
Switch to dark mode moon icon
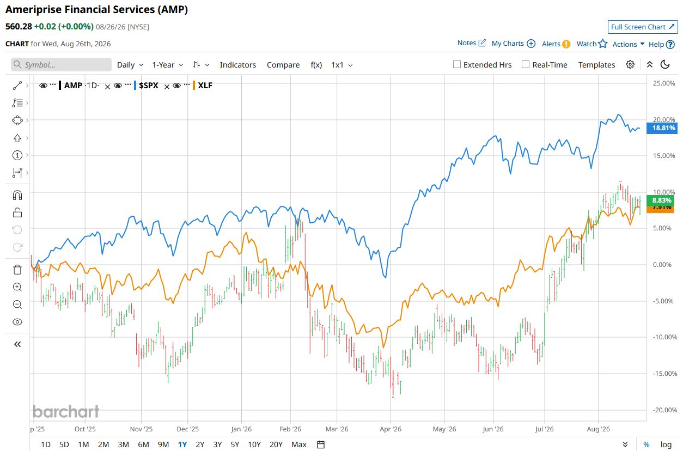click(x=664, y=64)
